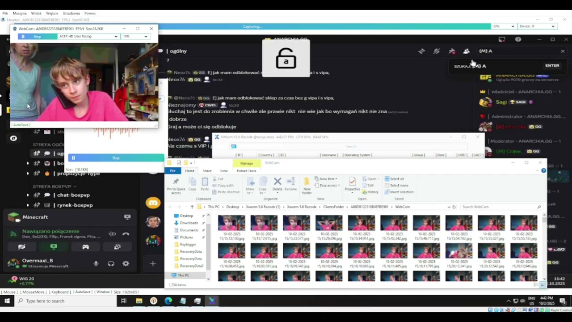Open the Windows Start button
This screenshot has height=322, width=572.
7,301
